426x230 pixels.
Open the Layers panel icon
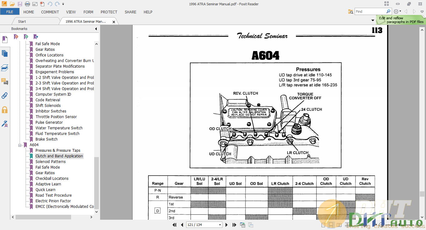(x=5, y=68)
